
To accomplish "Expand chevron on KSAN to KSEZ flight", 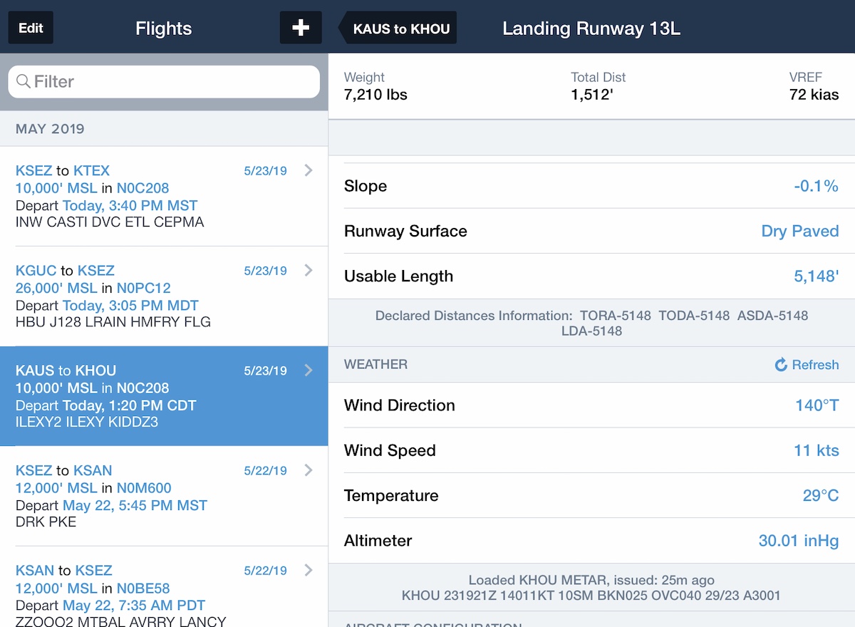I will [309, 570].
